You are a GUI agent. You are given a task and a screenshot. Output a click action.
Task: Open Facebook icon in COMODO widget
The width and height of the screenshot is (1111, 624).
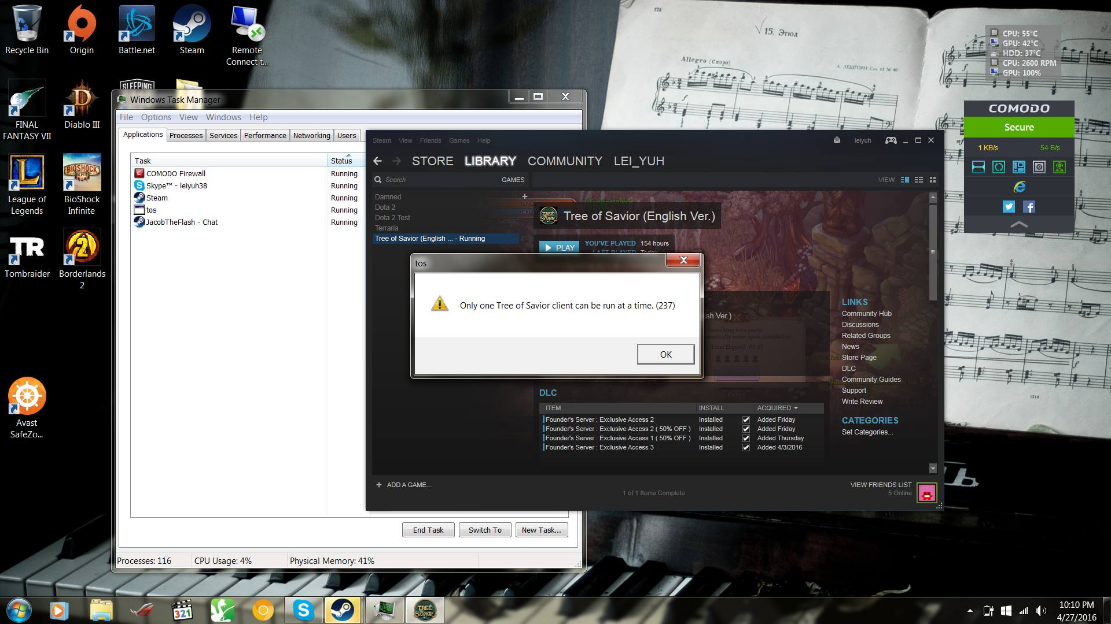point(1029,206)
